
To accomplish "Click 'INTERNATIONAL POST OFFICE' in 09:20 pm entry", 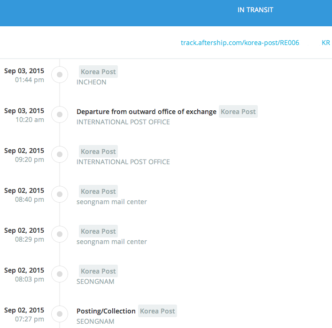I will coord(123,162).
